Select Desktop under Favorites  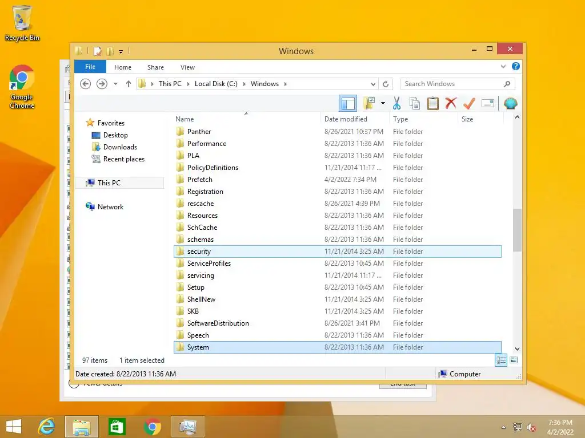[115, 135]
